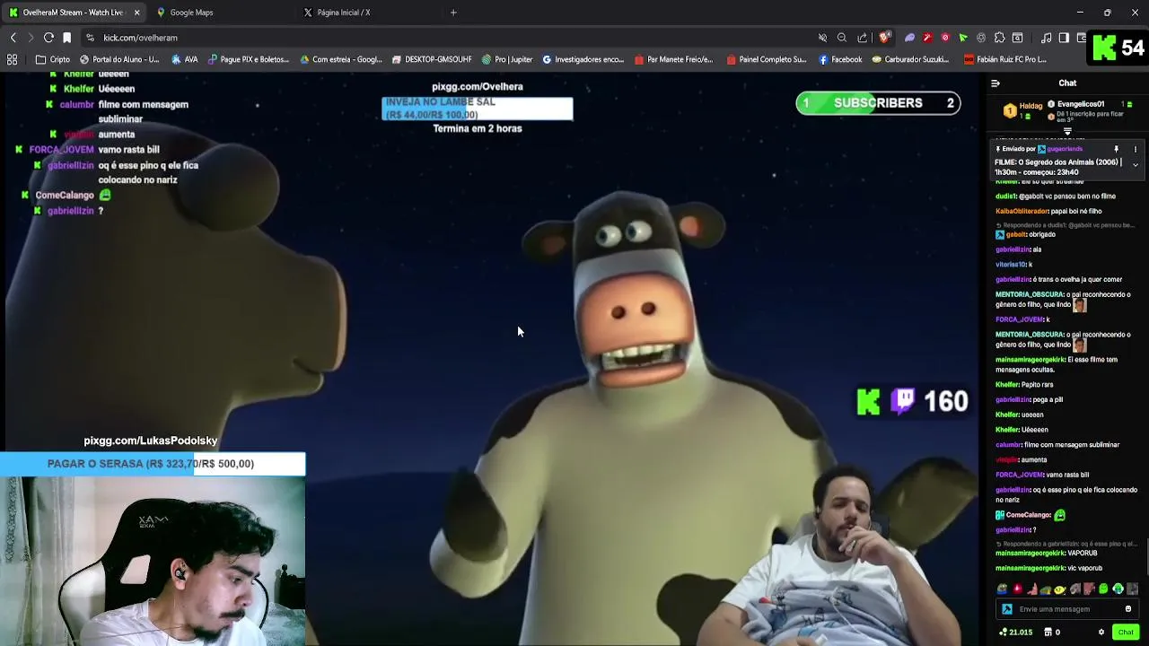
Task: Open the Painel Completo Su... bookmark
Action: pos(766,59)
